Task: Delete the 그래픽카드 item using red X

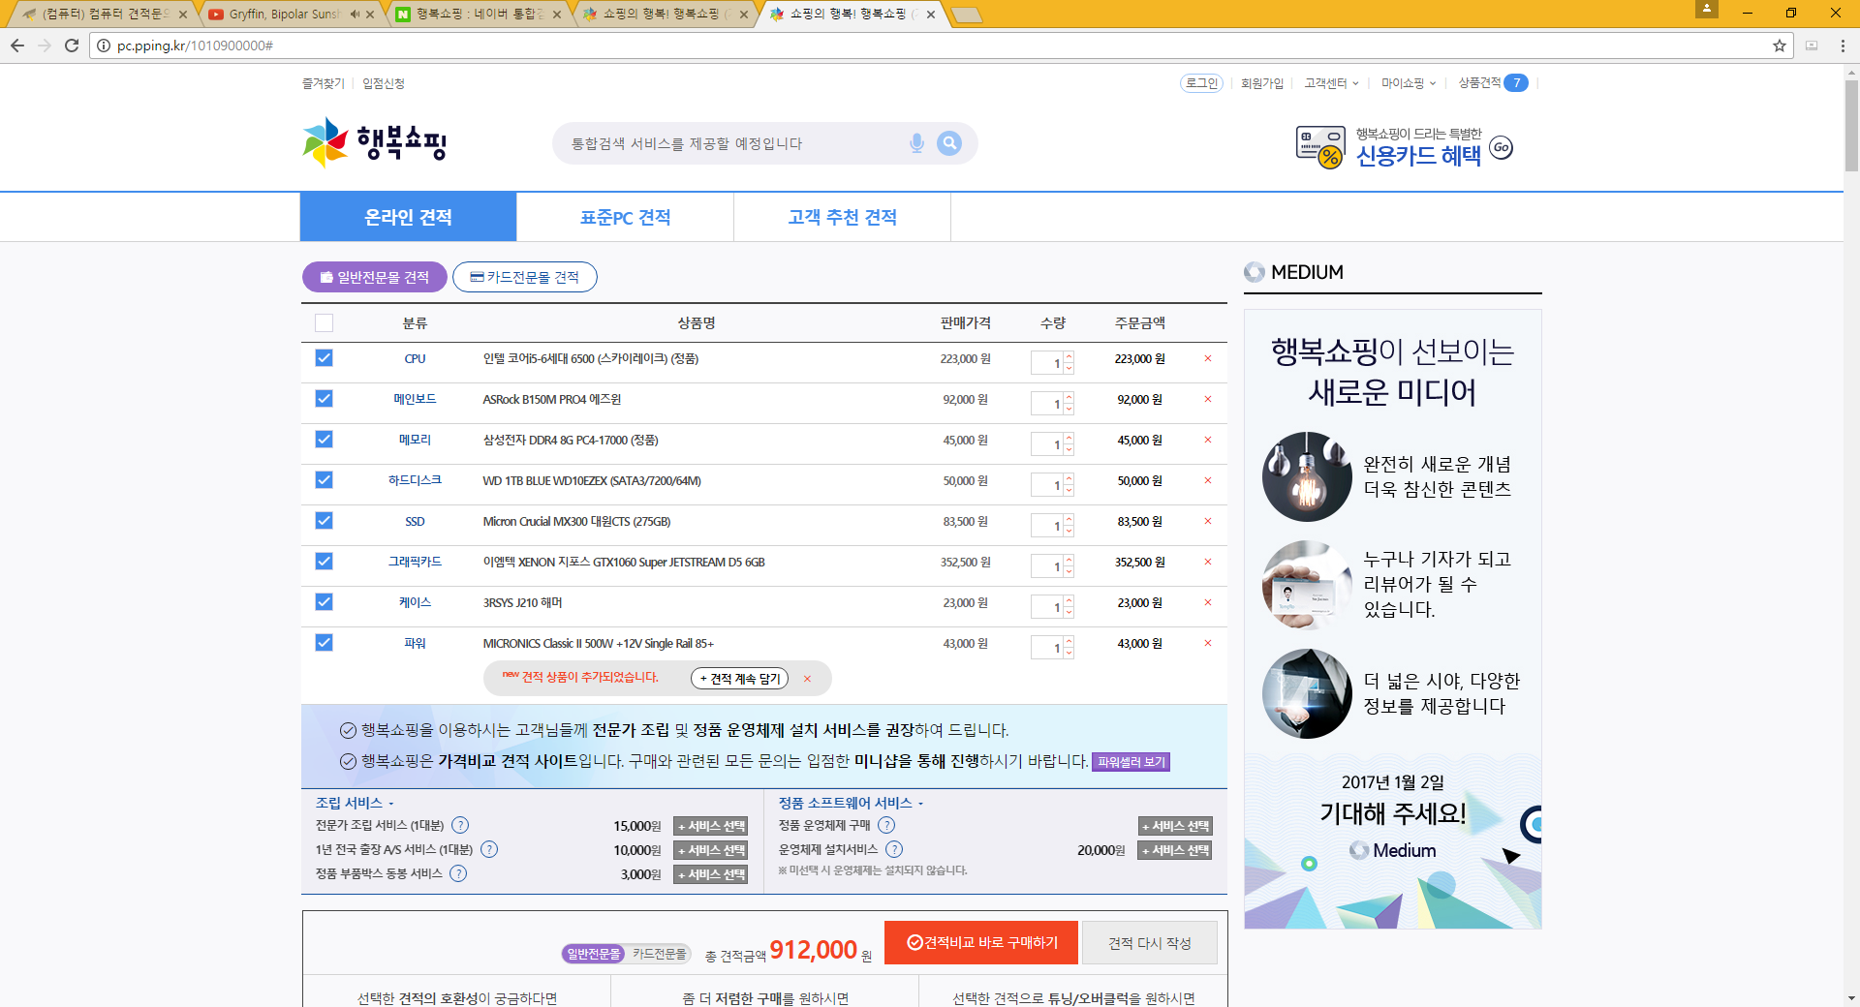Action: tap(1208, 563)
